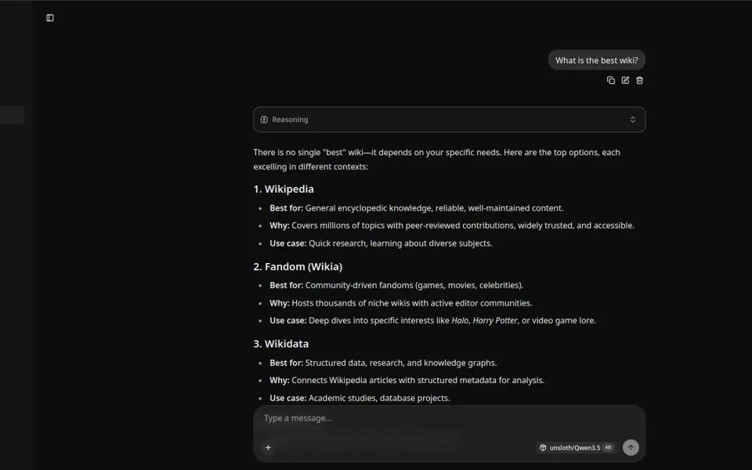Image resolution: width=752 pixels, height=470 pixels.
Task: Click the "Academic studies, database projects" line
Action: coord(360,398)
